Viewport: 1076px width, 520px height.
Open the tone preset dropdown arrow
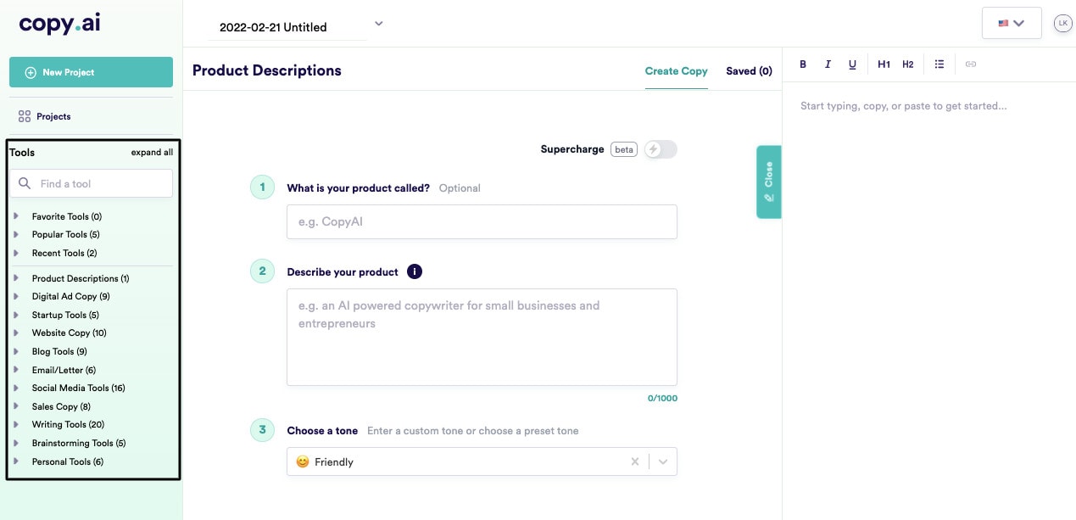pyautogui.click(x=663, y=461)
